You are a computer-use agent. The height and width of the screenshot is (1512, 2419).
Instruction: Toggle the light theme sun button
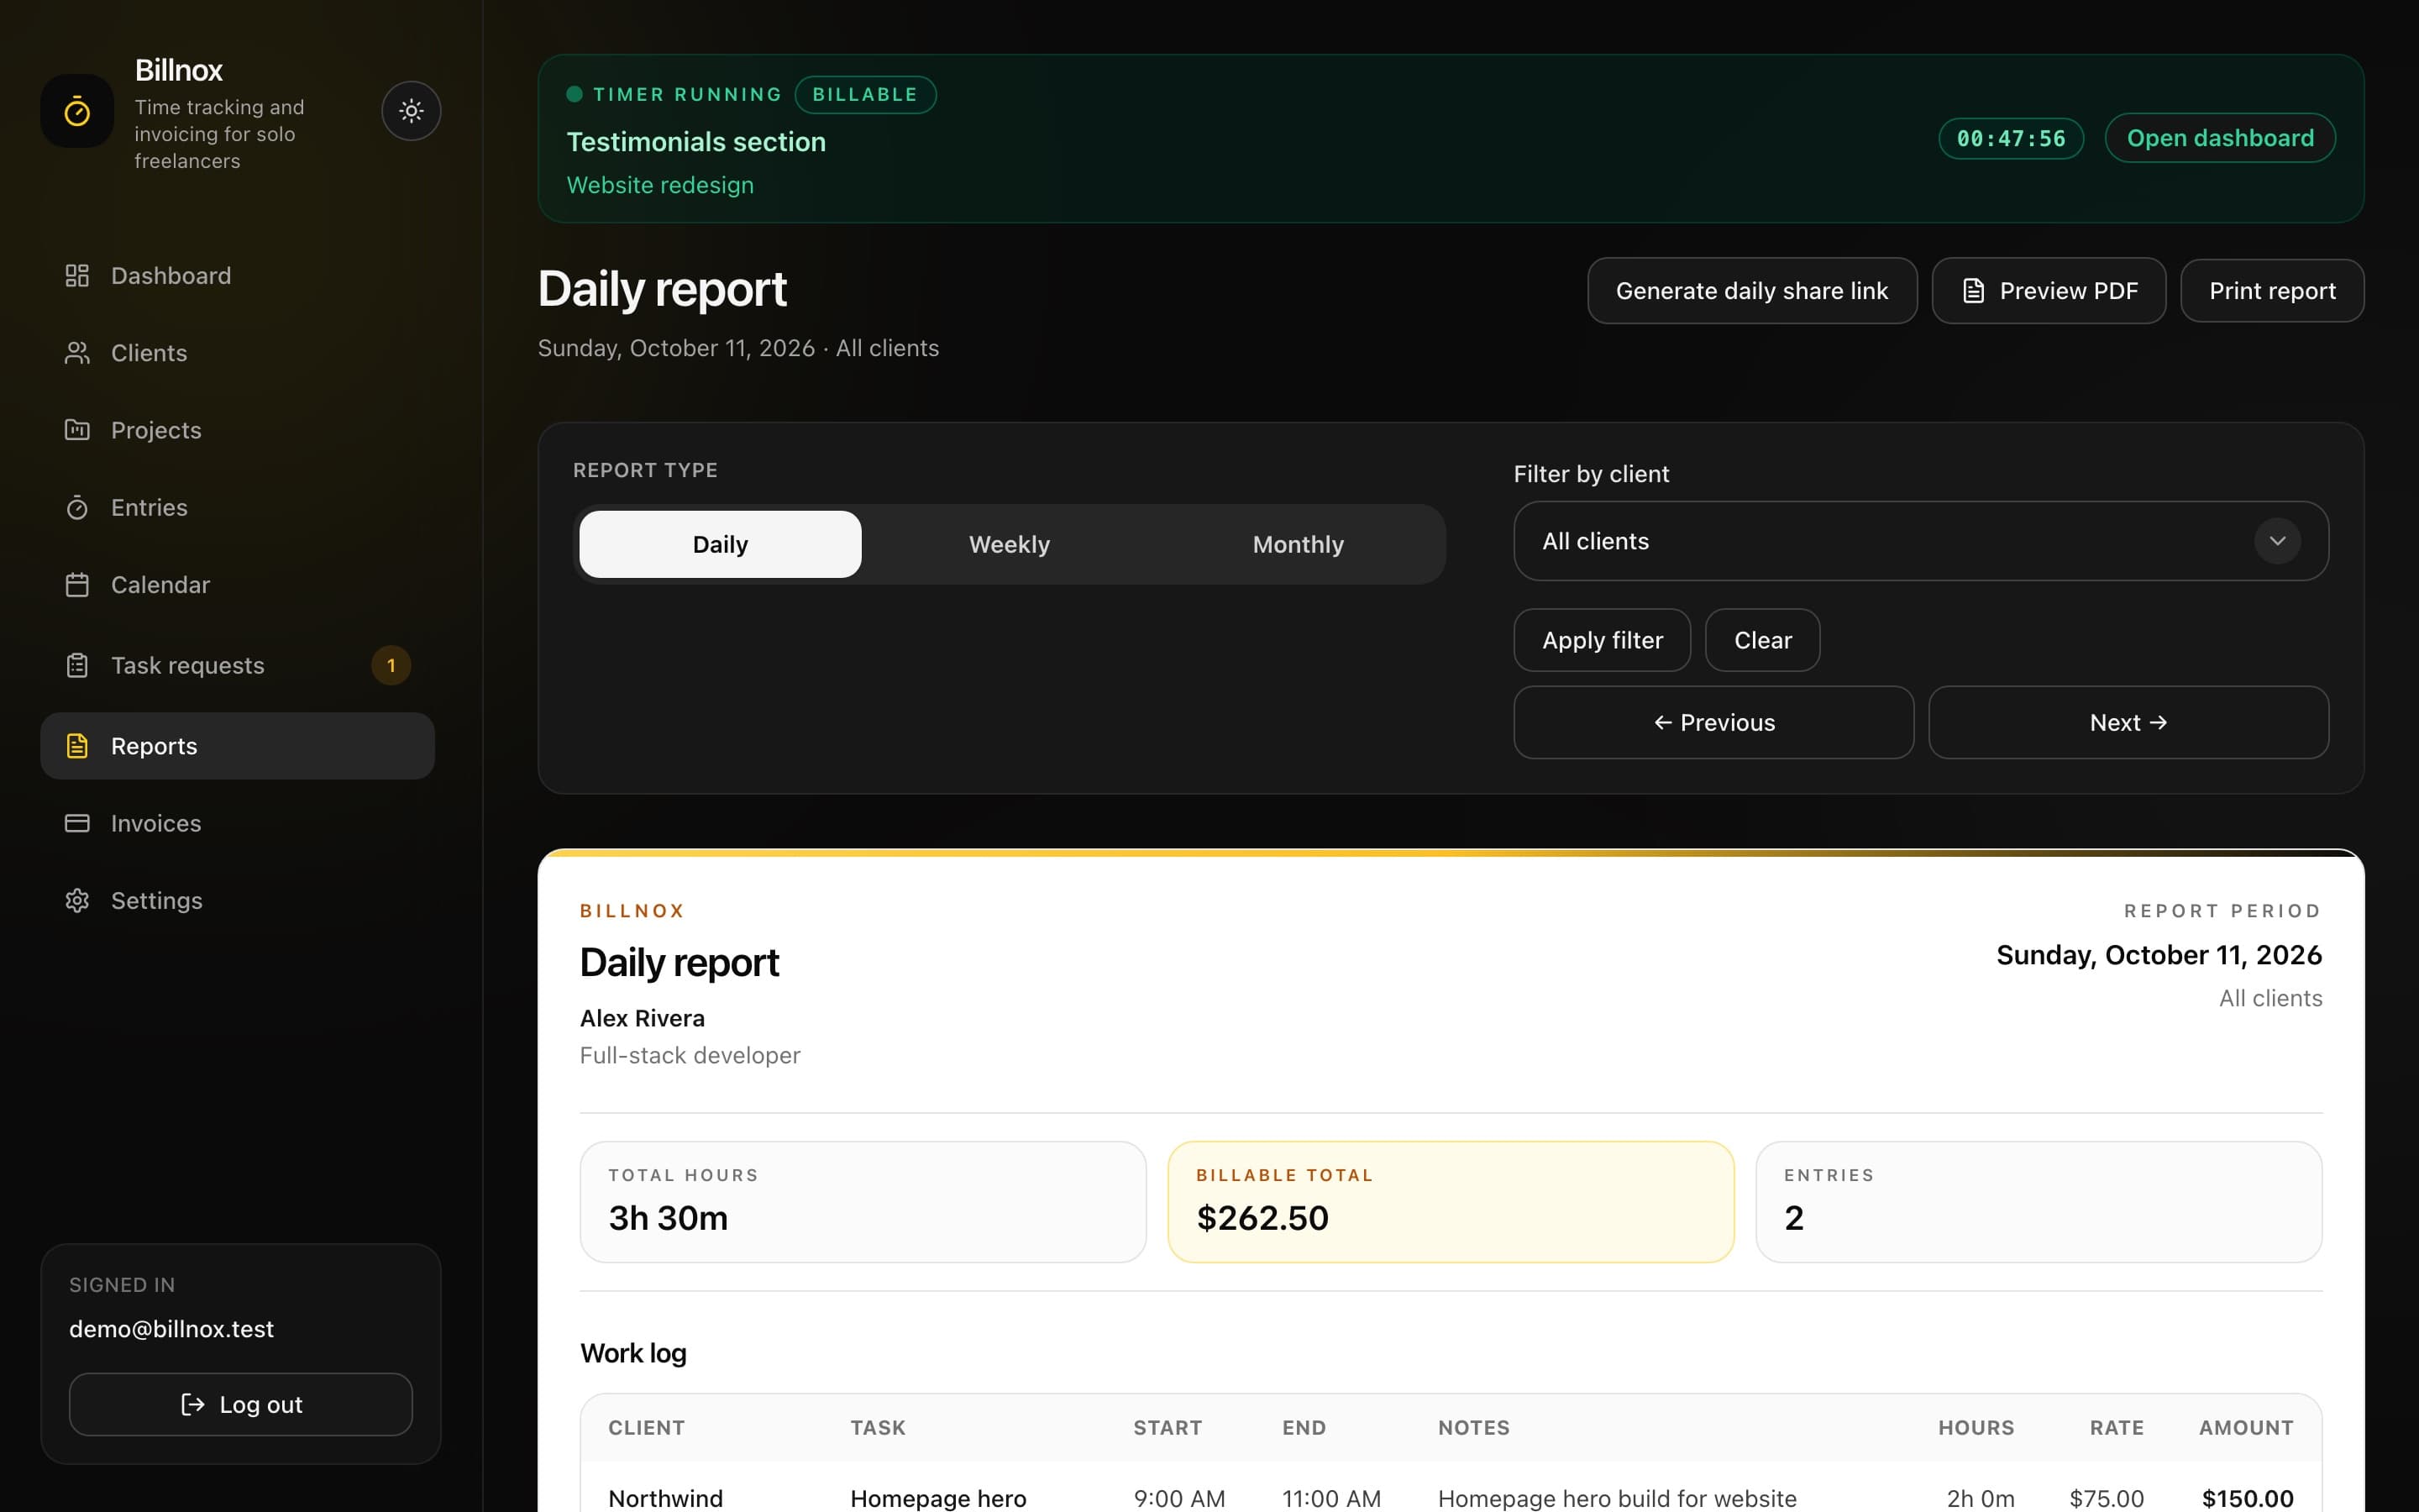click(x=411, y=111)
